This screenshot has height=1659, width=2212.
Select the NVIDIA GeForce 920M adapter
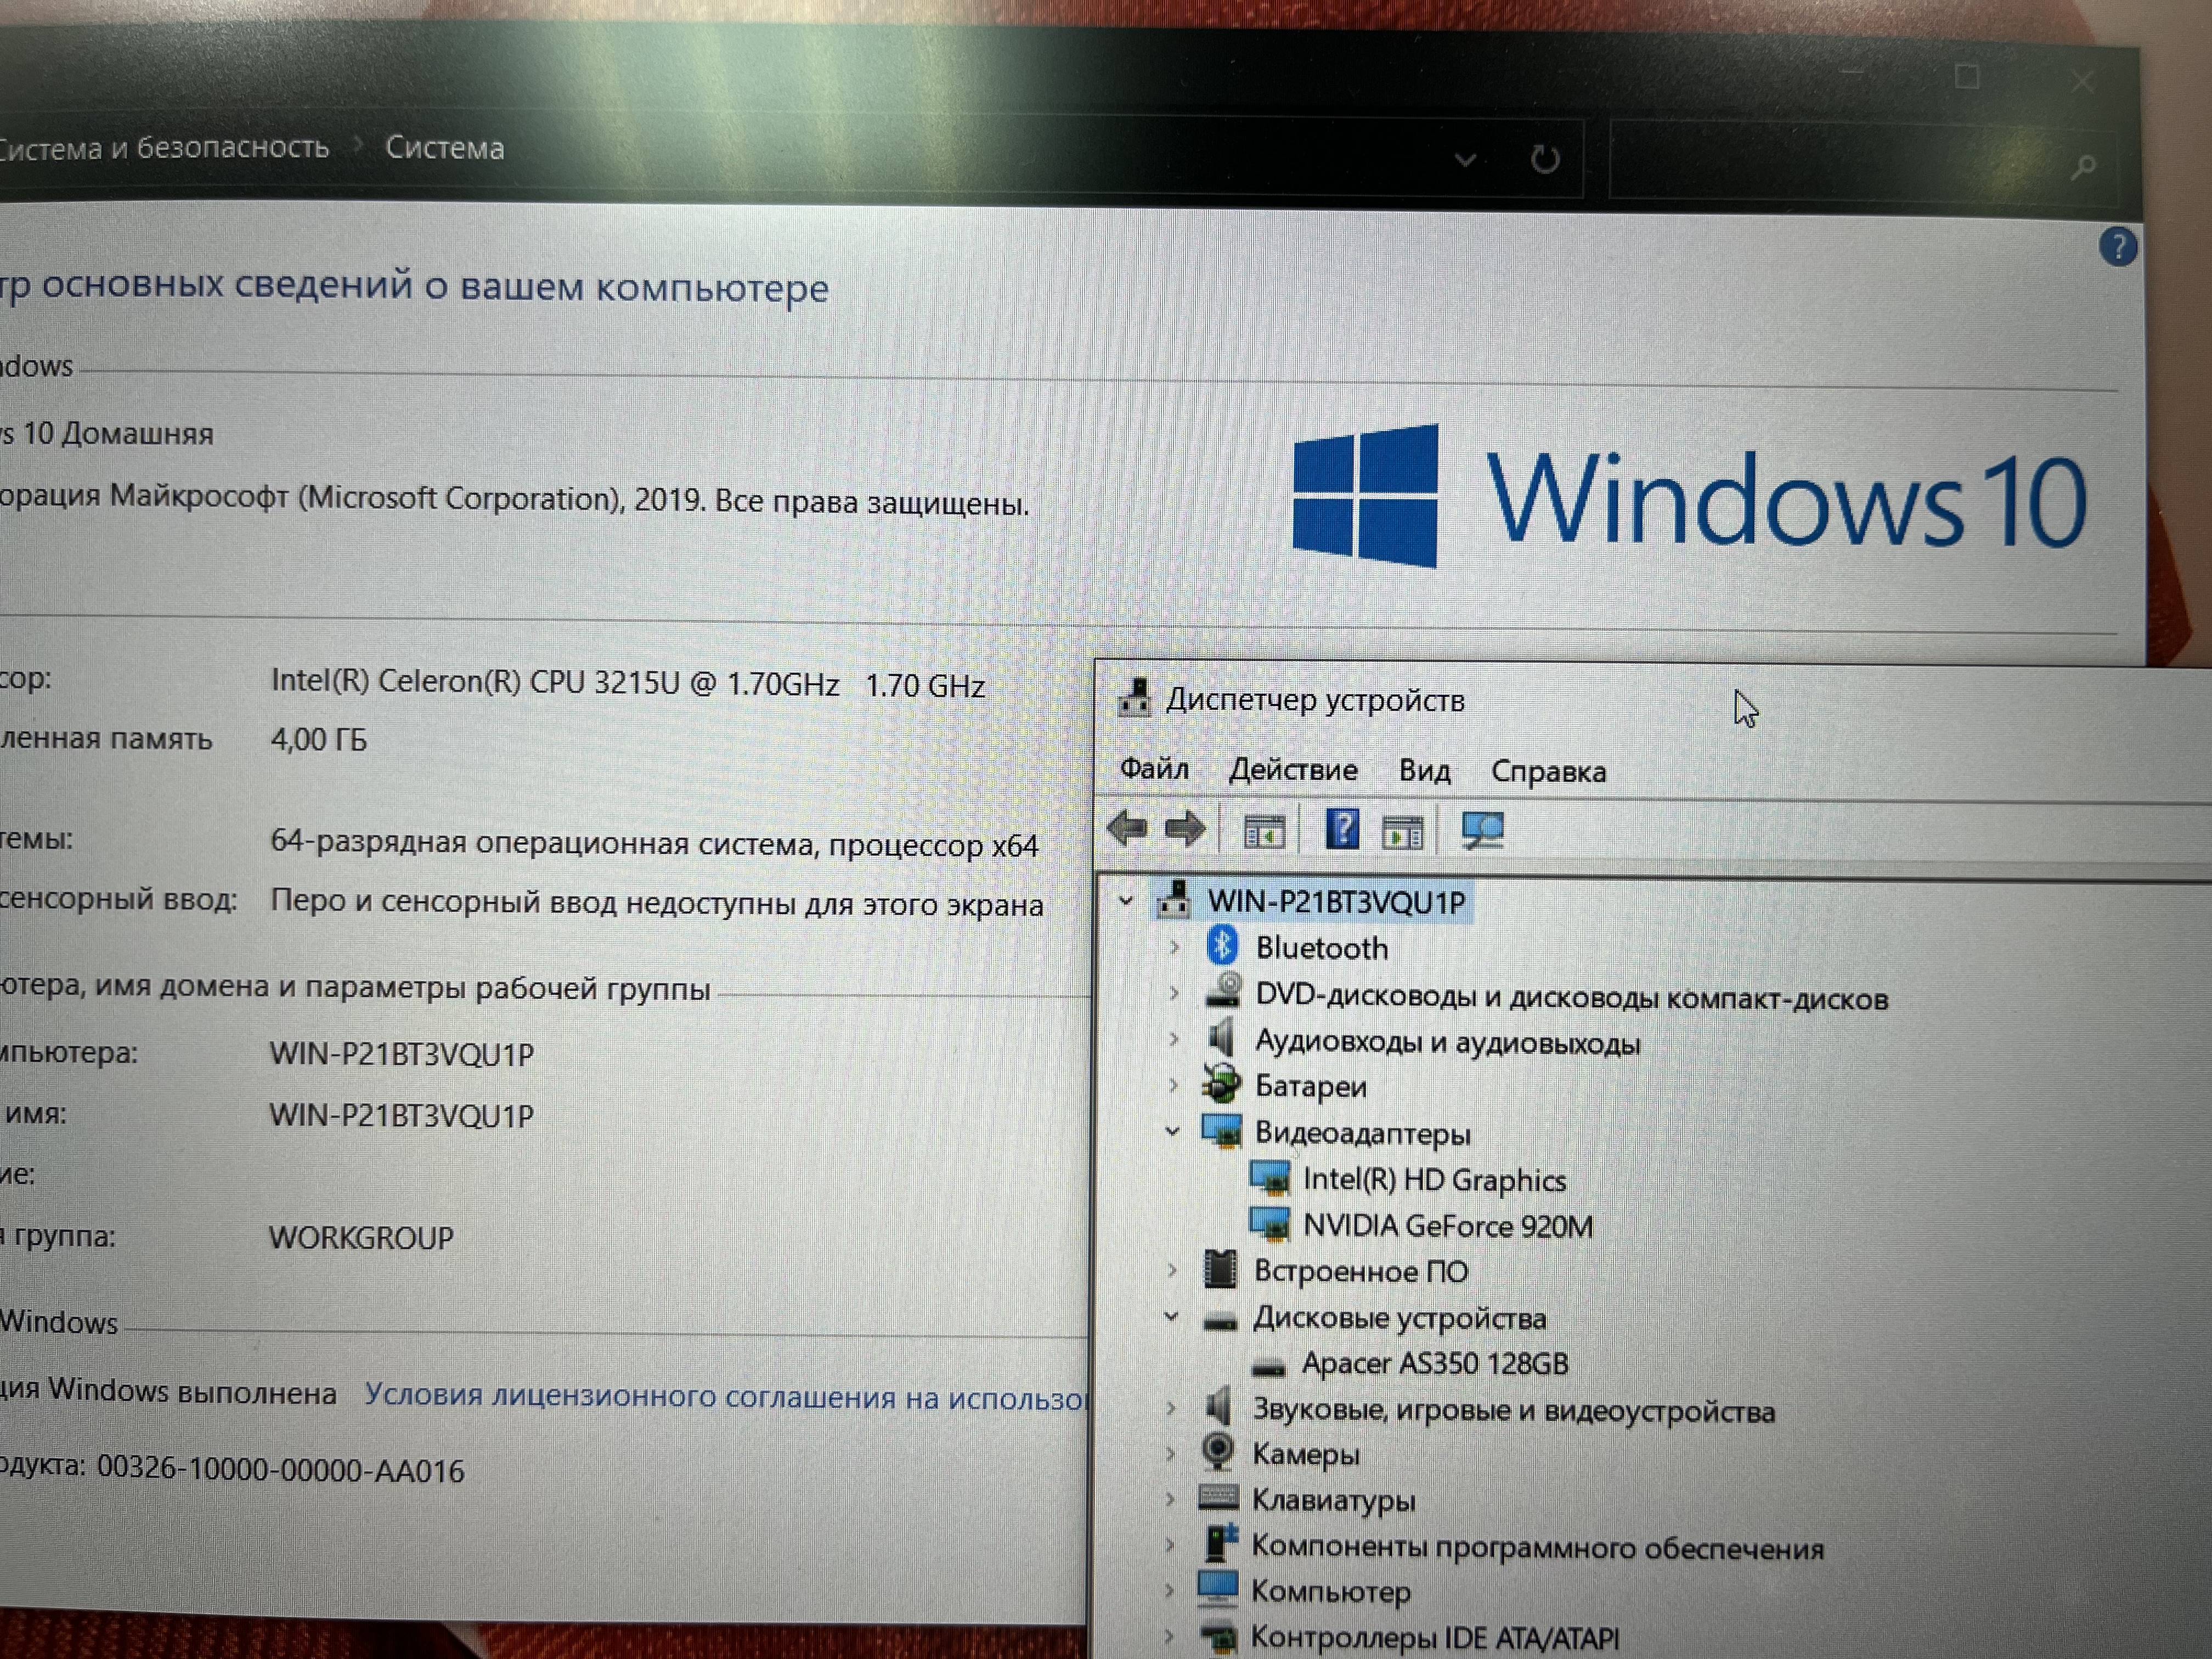(1447, 1226)
